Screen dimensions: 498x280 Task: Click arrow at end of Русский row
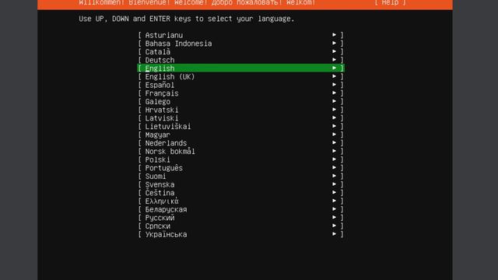pyautogui.click(x=334, y=217)
